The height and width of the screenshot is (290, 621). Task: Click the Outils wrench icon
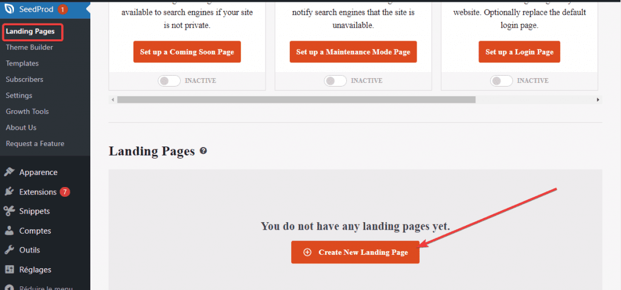[x=9, y=250]
